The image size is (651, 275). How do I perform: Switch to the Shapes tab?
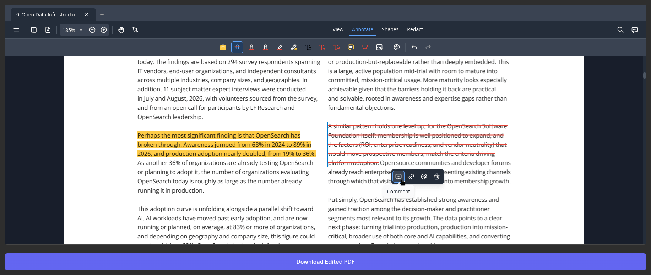click(390, 29)
